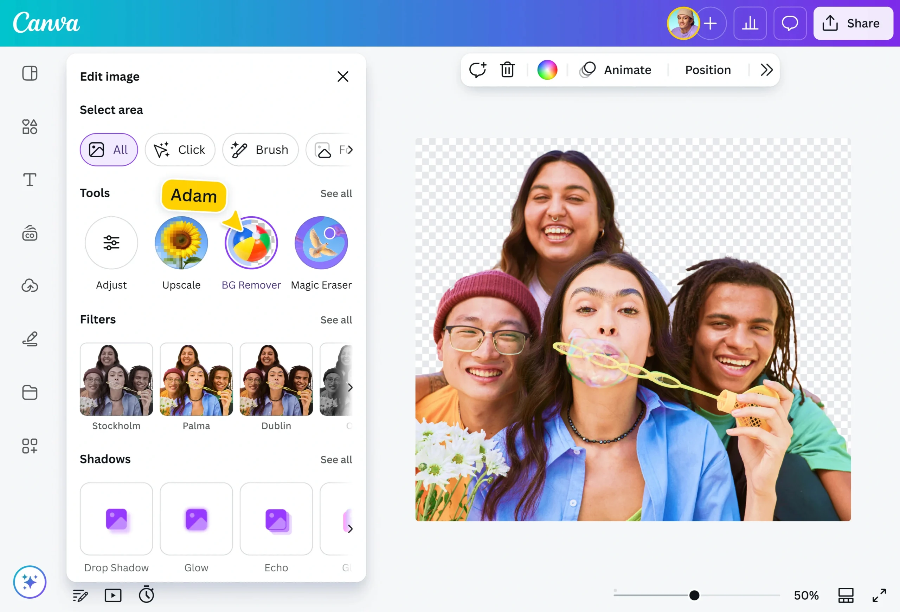Open the rainbow color picker swatch

[x=547, y=70]
